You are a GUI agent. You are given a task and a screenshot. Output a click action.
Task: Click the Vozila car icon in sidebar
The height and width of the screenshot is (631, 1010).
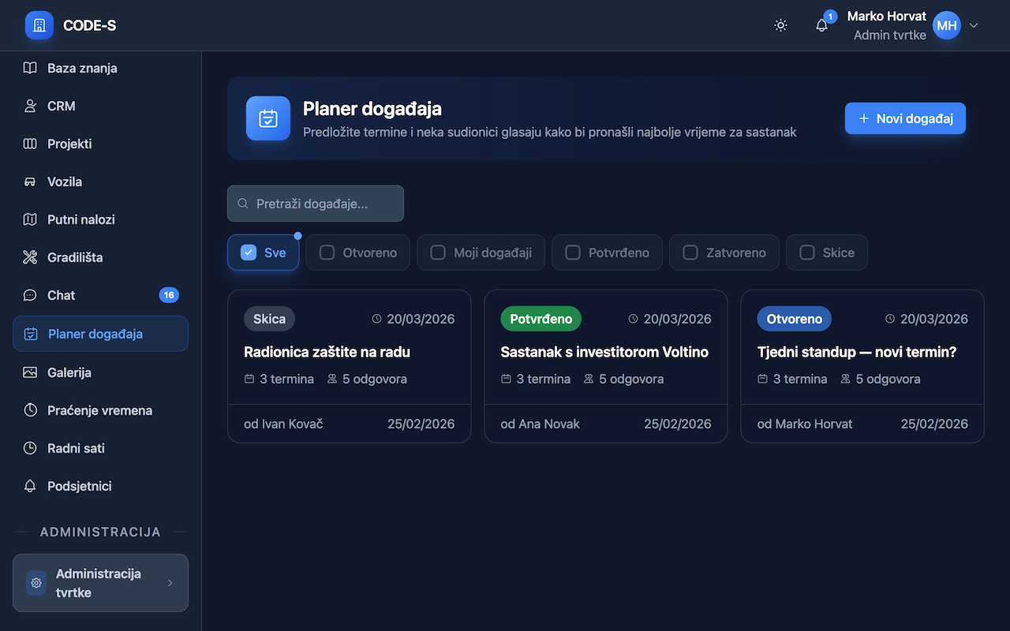30,181
